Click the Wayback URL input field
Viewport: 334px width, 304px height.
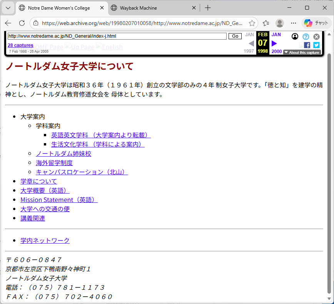point(117,36)
